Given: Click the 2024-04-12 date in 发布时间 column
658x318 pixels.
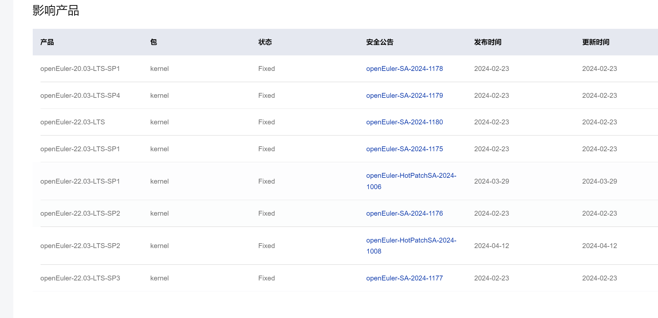Looking at the screenshot, I should [491, 246].
